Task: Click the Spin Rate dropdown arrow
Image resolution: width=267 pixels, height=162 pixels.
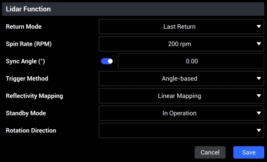Action: coord(259,44)
